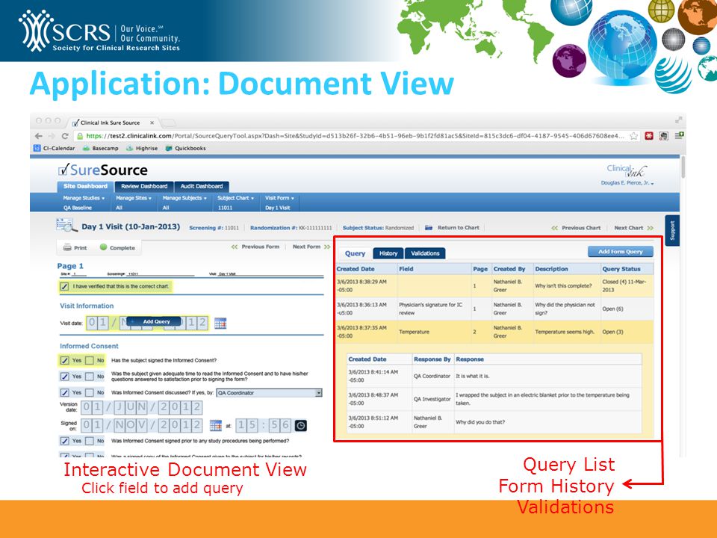Open calendar picker for Visit date
717x538 pixels.
click(x=220, y=324)
